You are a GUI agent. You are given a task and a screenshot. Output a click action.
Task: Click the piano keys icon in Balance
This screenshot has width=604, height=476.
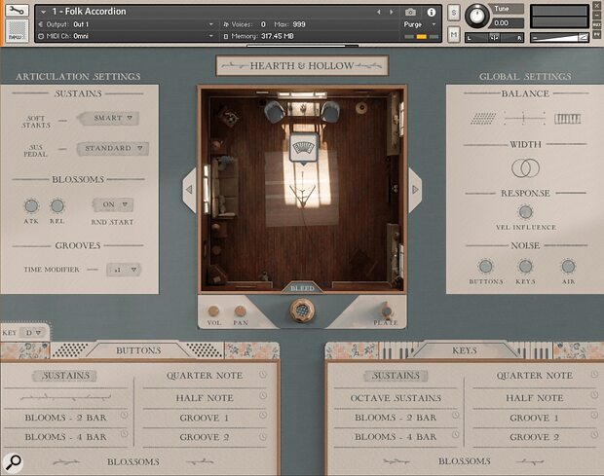point(567,119)
